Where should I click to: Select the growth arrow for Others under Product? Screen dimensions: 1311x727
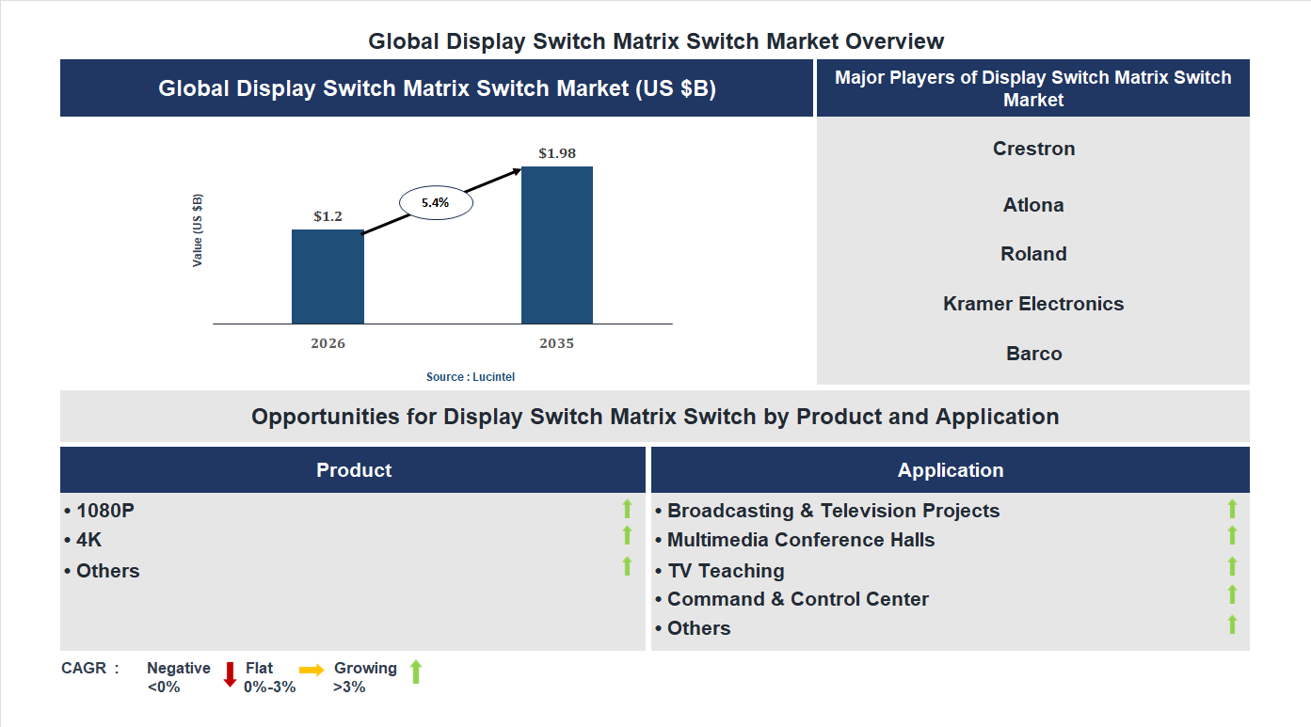point(627,566)
